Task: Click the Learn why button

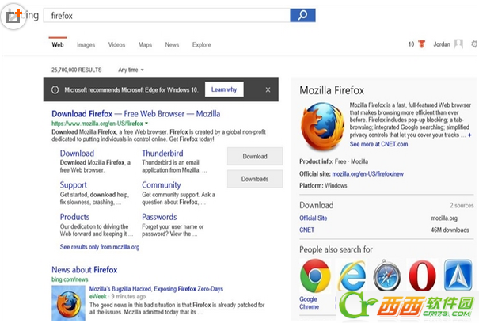Action: click(224, 89)
